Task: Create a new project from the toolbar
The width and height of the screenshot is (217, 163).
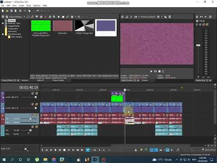Action: (3, 11)
